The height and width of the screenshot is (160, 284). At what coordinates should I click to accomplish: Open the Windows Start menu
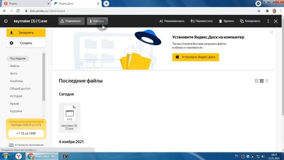[5, 156]
